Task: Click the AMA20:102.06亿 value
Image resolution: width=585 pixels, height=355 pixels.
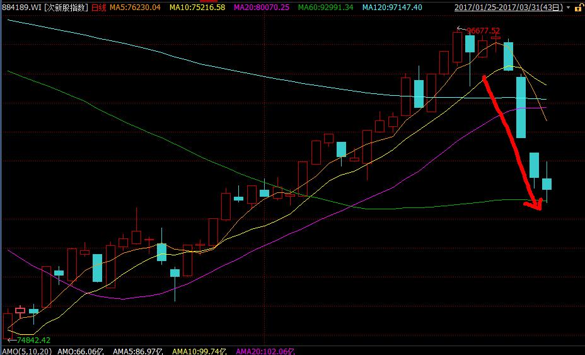Action: pos(265,351)
